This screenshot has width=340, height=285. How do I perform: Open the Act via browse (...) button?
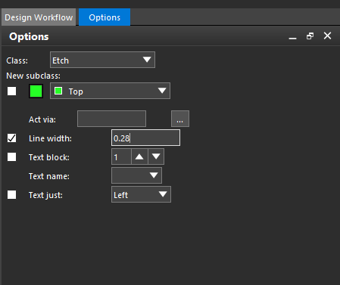point(180,119)
